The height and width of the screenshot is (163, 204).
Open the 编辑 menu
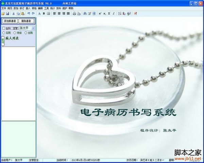pos(40,8)
